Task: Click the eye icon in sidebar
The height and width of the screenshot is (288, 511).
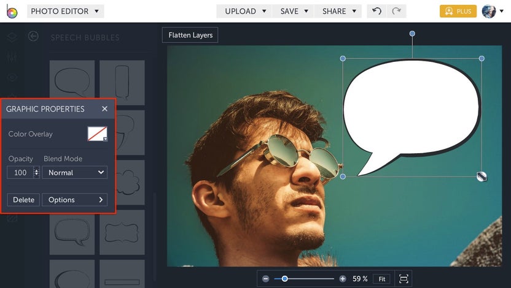Action: [x=12, y=77]
